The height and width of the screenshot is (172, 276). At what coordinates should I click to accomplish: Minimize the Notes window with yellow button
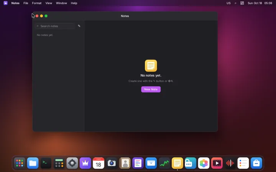pyautogui.click(x=41, y=16)
